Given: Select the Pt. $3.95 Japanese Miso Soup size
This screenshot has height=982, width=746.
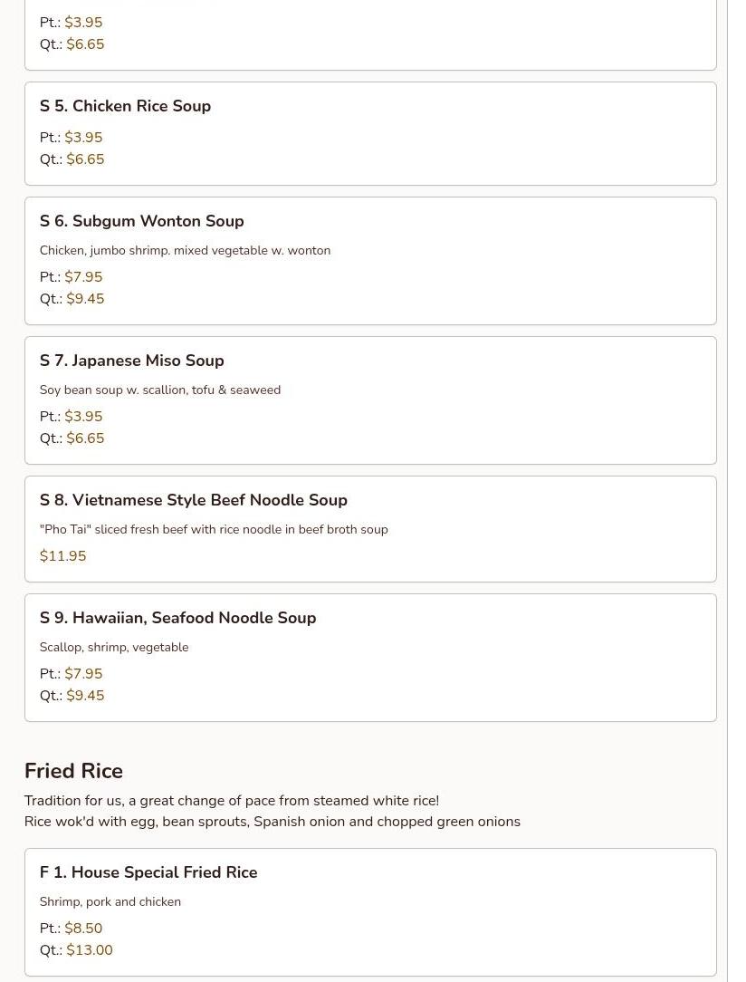Looking at the screenshot, I should click(82, 417).
